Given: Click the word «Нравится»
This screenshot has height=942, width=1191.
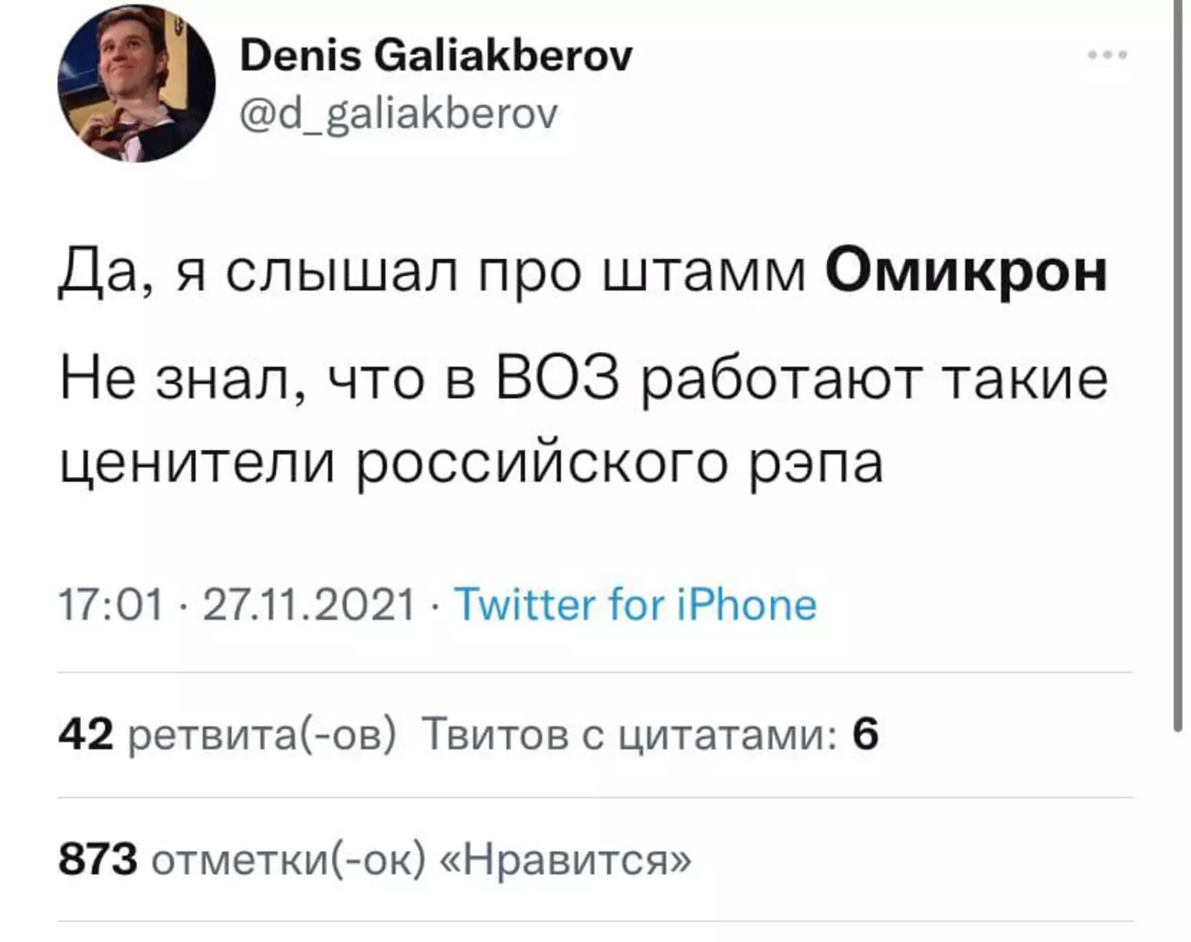Looking at the screenshot, I should (566, 859).
